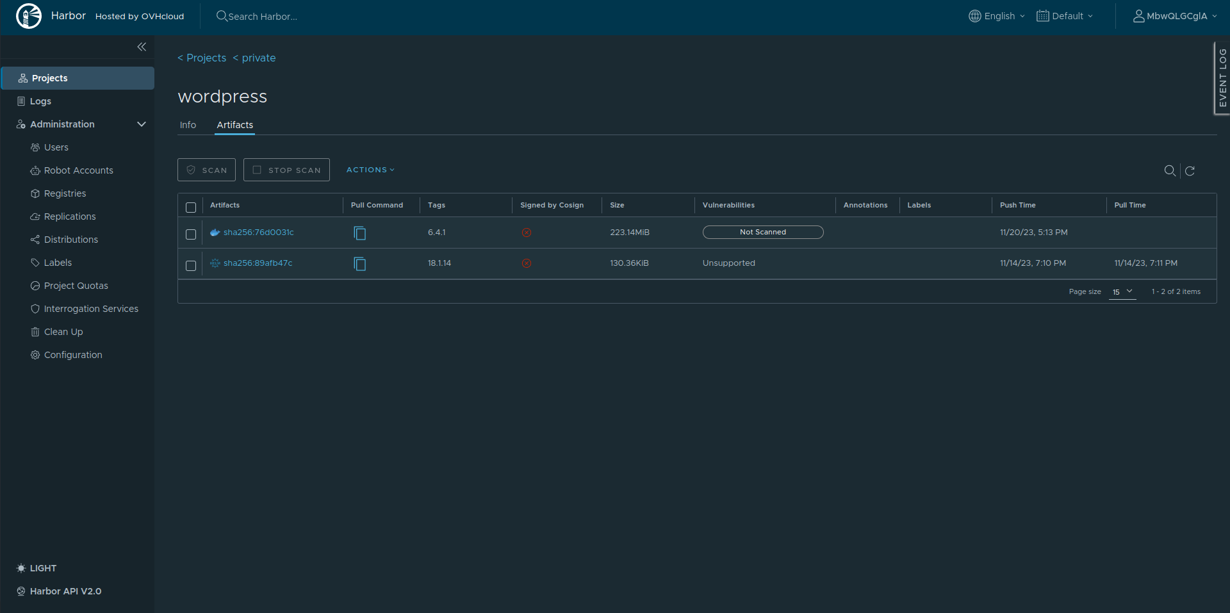Refresh the artifacts list
The width and height of the screenshot is (1230, 613).
1190,171
